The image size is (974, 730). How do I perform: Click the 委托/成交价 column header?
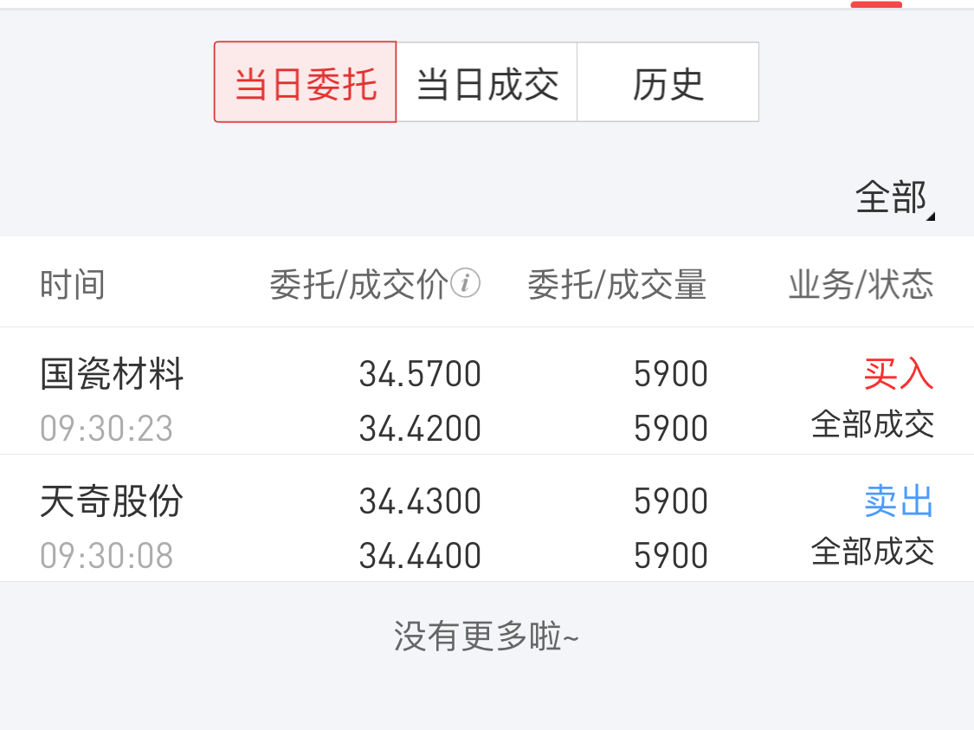(x=359, y=285)
